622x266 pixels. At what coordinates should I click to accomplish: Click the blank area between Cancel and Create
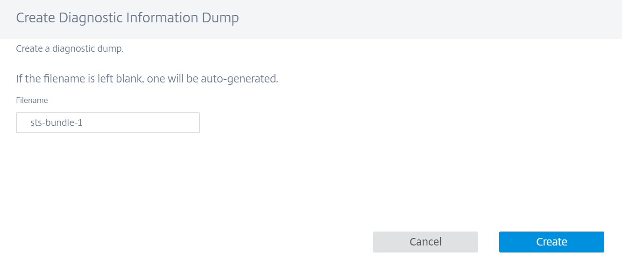[x=488, y=242]
